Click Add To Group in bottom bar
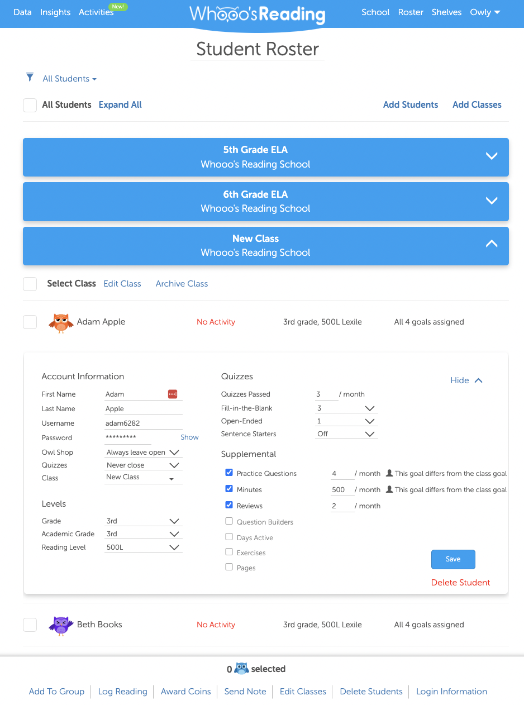The width and height of the screenshot is (524, 705). point(56,692)
